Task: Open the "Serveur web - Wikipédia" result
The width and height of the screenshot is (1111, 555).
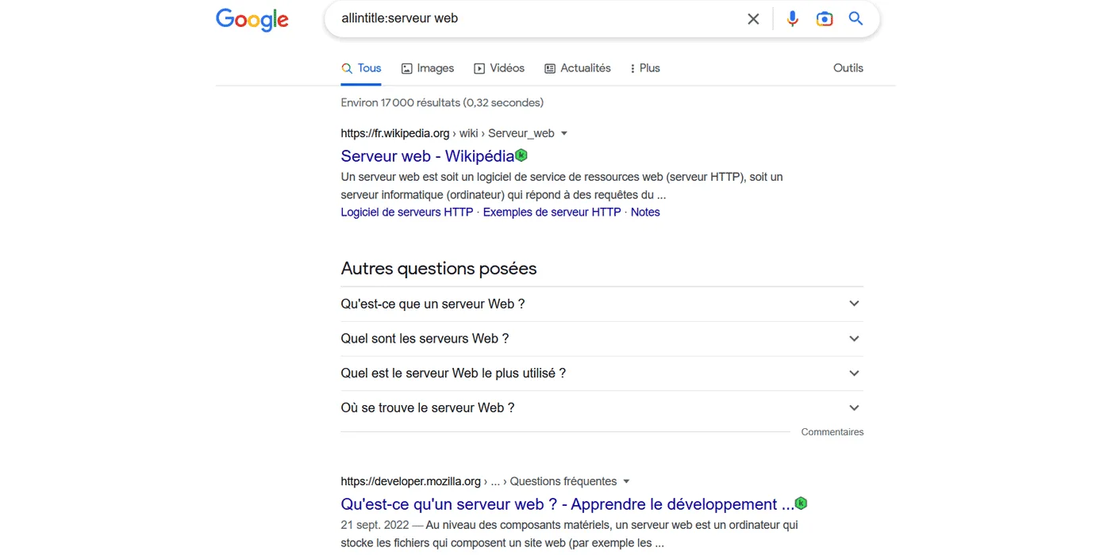Action: (x=427, y=156)
